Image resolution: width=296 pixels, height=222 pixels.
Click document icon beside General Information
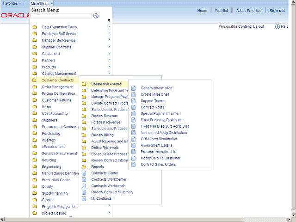(134, 88)
